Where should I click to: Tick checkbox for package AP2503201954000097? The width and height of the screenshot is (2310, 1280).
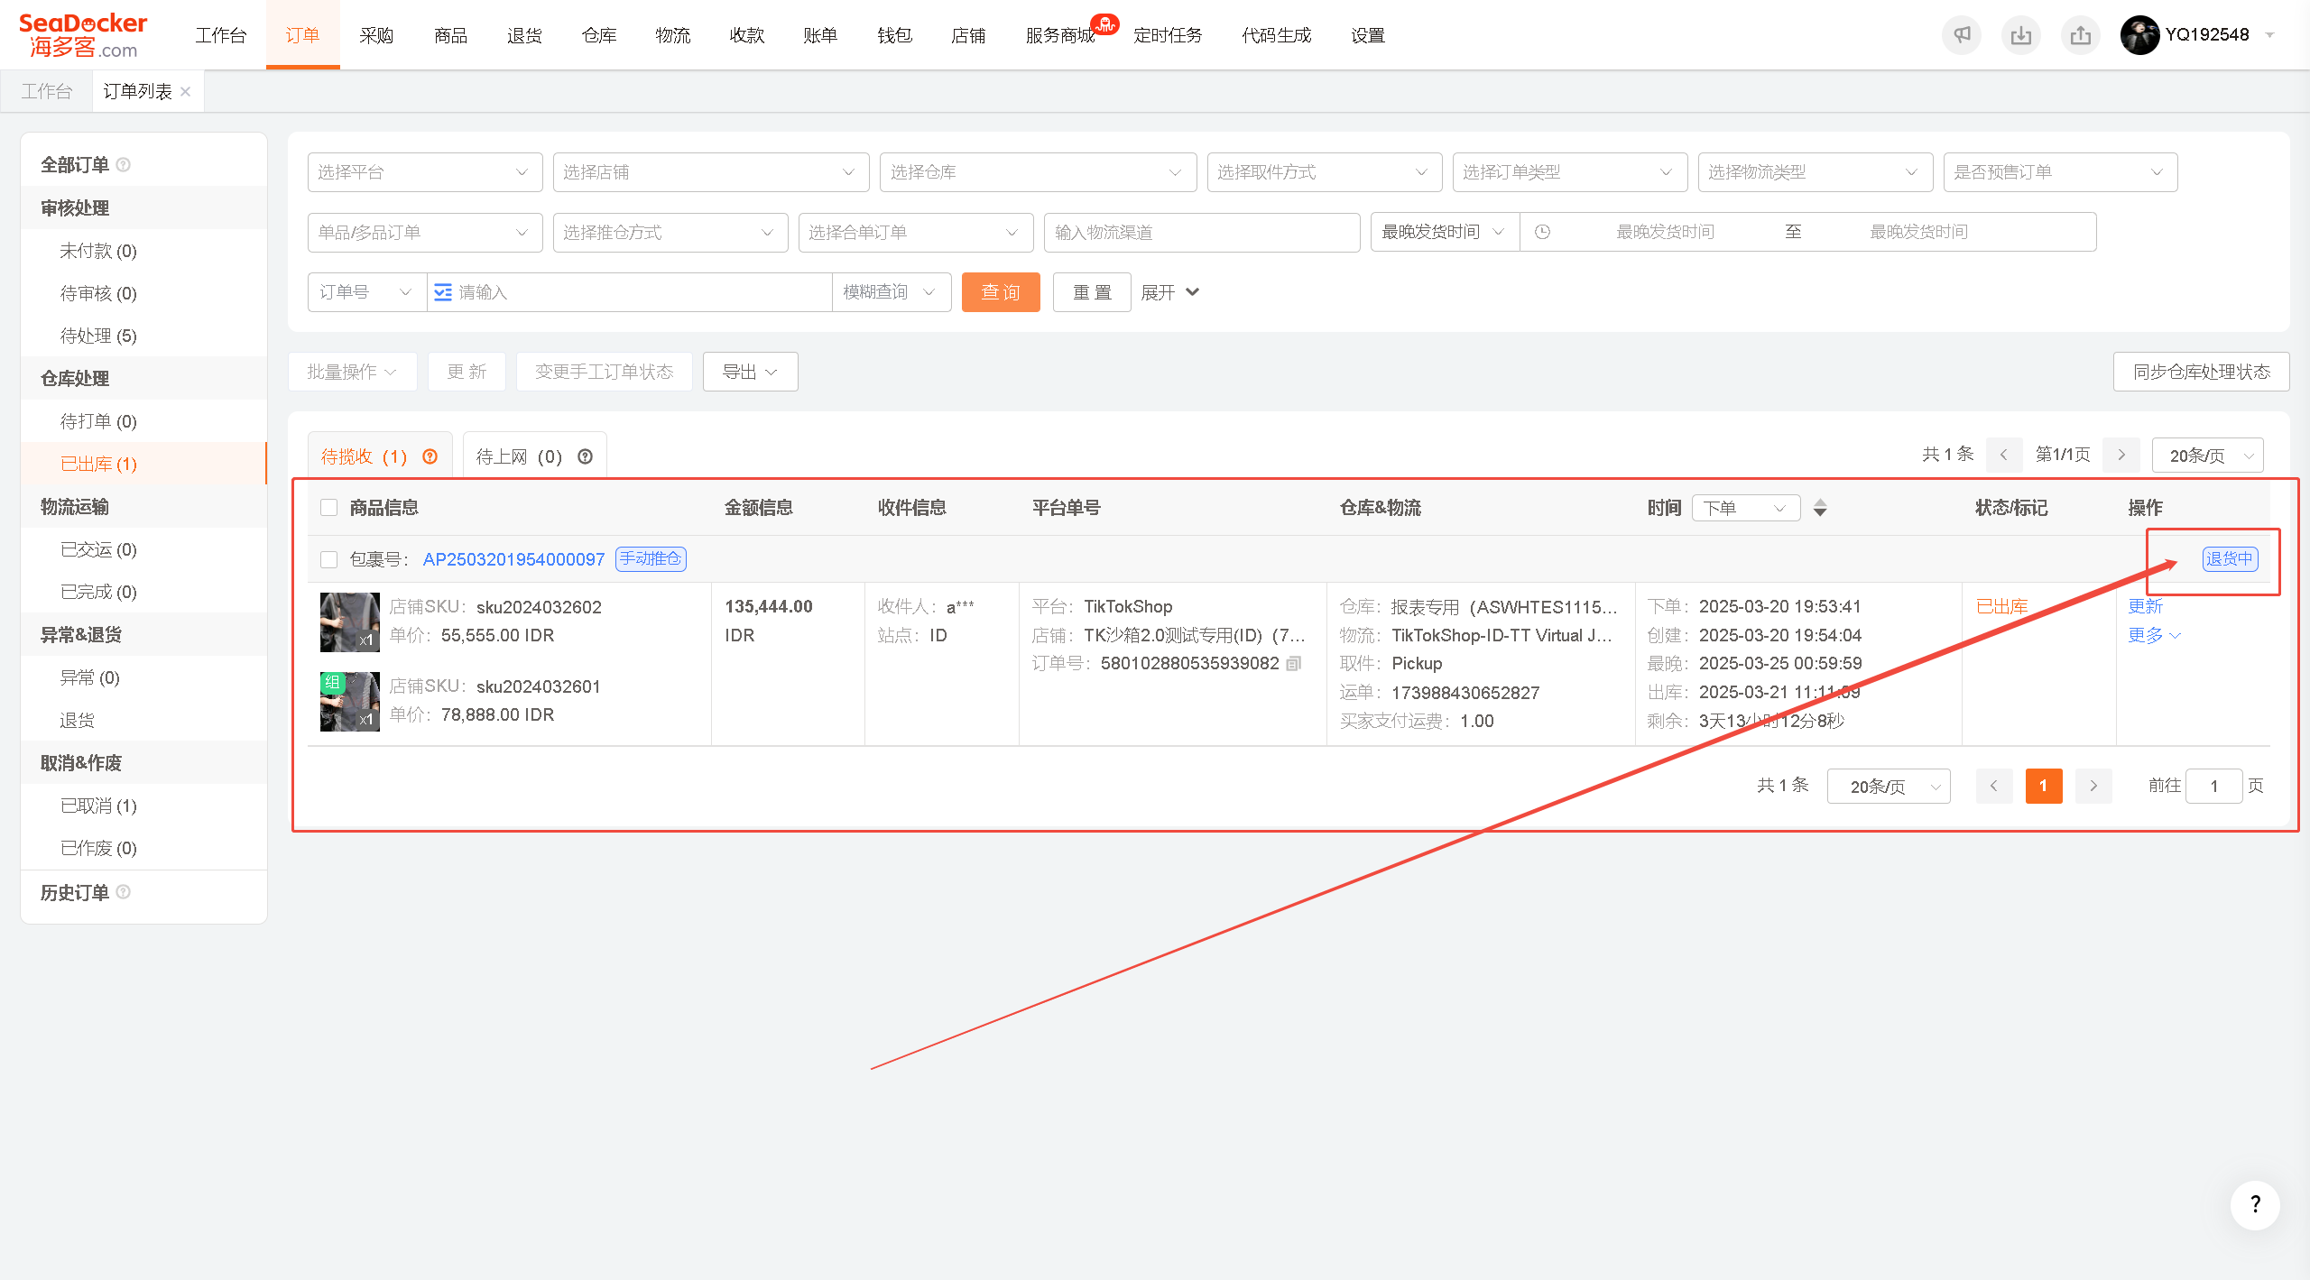(329, 559)
